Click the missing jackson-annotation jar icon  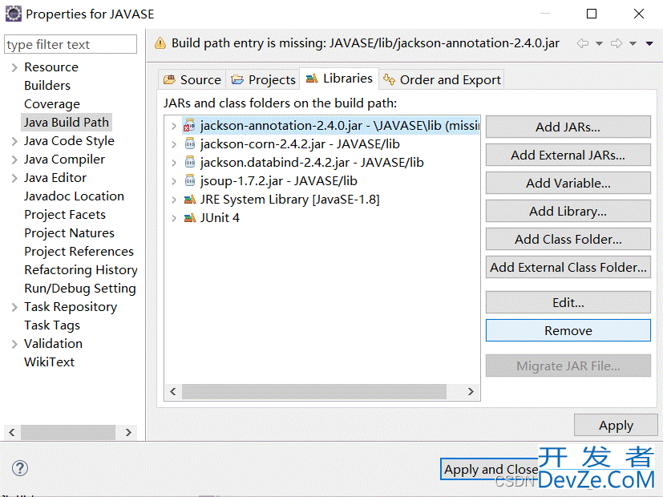(189, 126)
